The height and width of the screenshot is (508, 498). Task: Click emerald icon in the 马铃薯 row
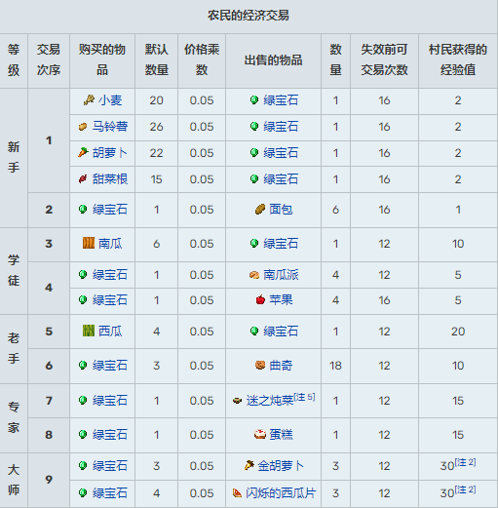(x=254, y=126)
